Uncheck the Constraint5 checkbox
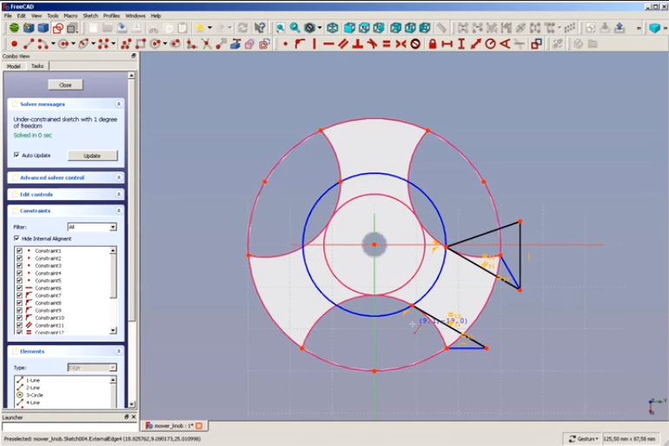 click(x=19, y=281)
